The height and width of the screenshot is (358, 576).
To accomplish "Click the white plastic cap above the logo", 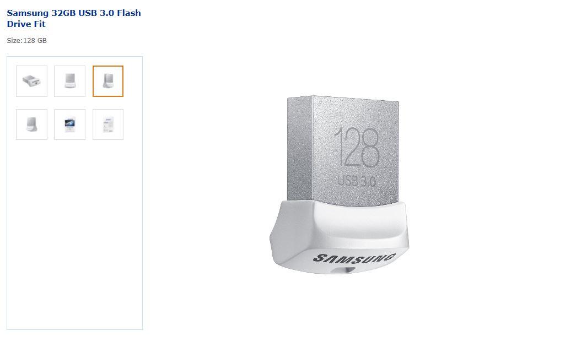I will 342,226.
